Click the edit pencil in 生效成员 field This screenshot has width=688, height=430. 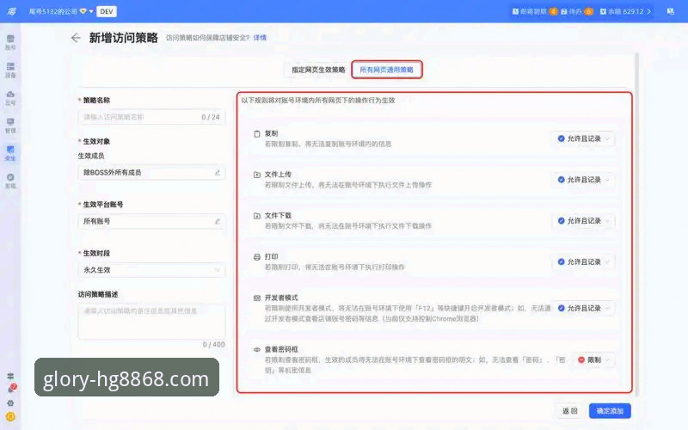(x=217, y=172)
